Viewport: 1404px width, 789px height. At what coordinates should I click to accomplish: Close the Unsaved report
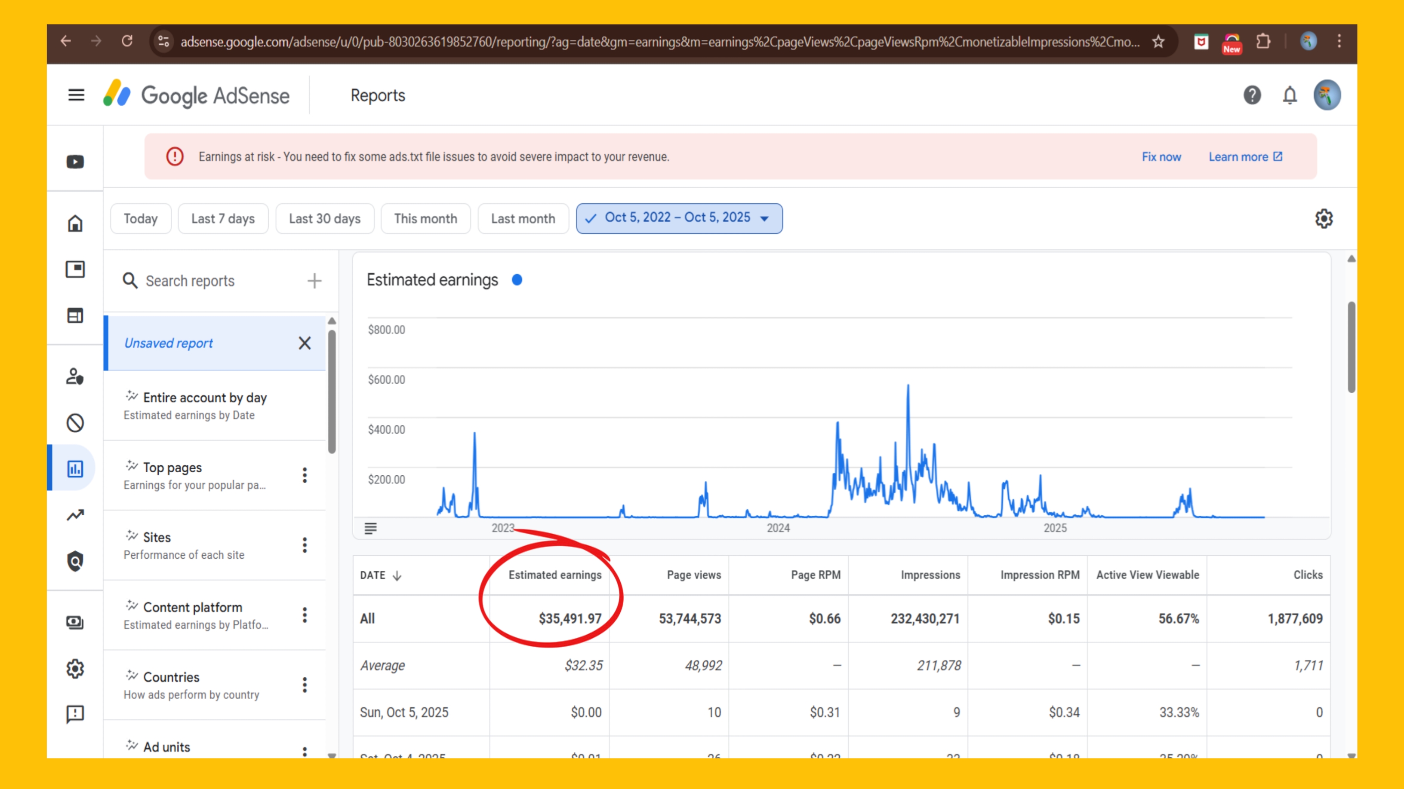click(305, 343)
